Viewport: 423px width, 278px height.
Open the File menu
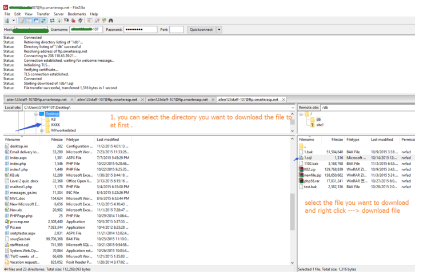coord(7,14)
